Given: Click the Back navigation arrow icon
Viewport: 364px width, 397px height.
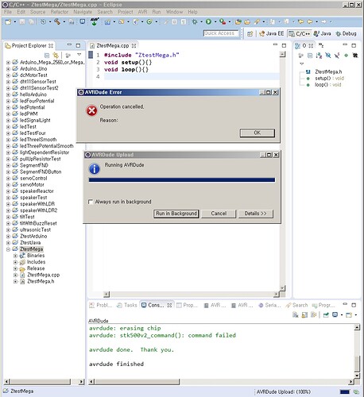Looking at the screenshot, I should point(310,21).
